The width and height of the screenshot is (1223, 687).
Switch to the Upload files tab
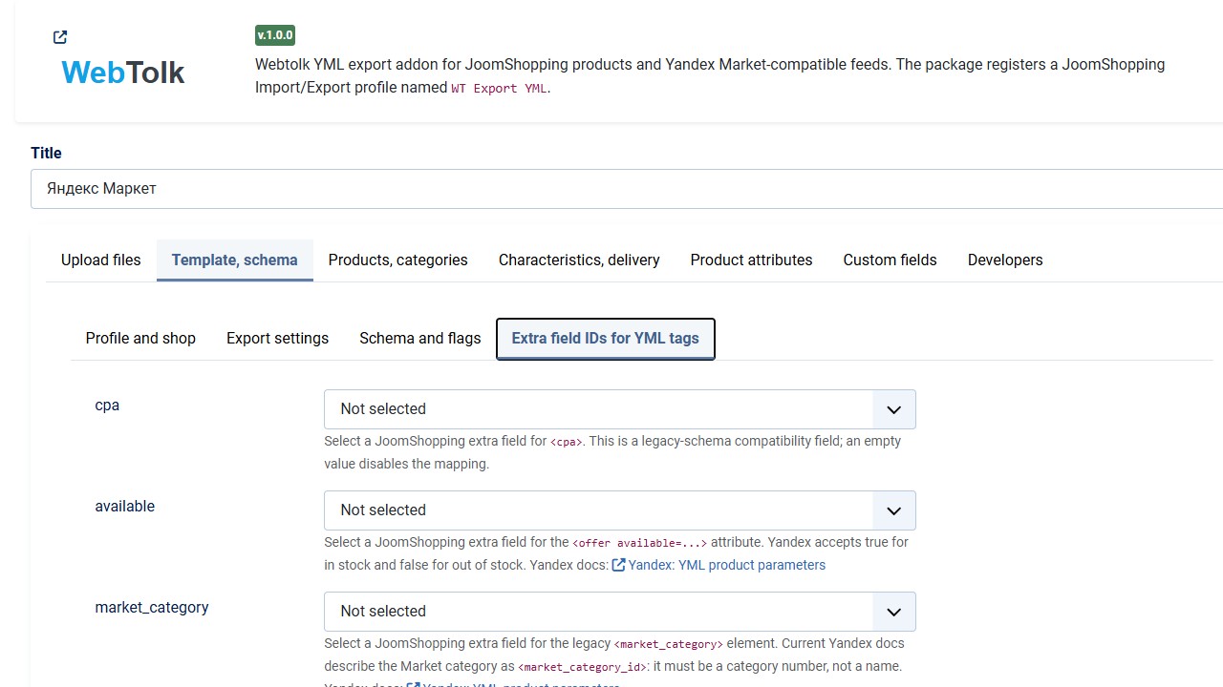click(101, 260)
